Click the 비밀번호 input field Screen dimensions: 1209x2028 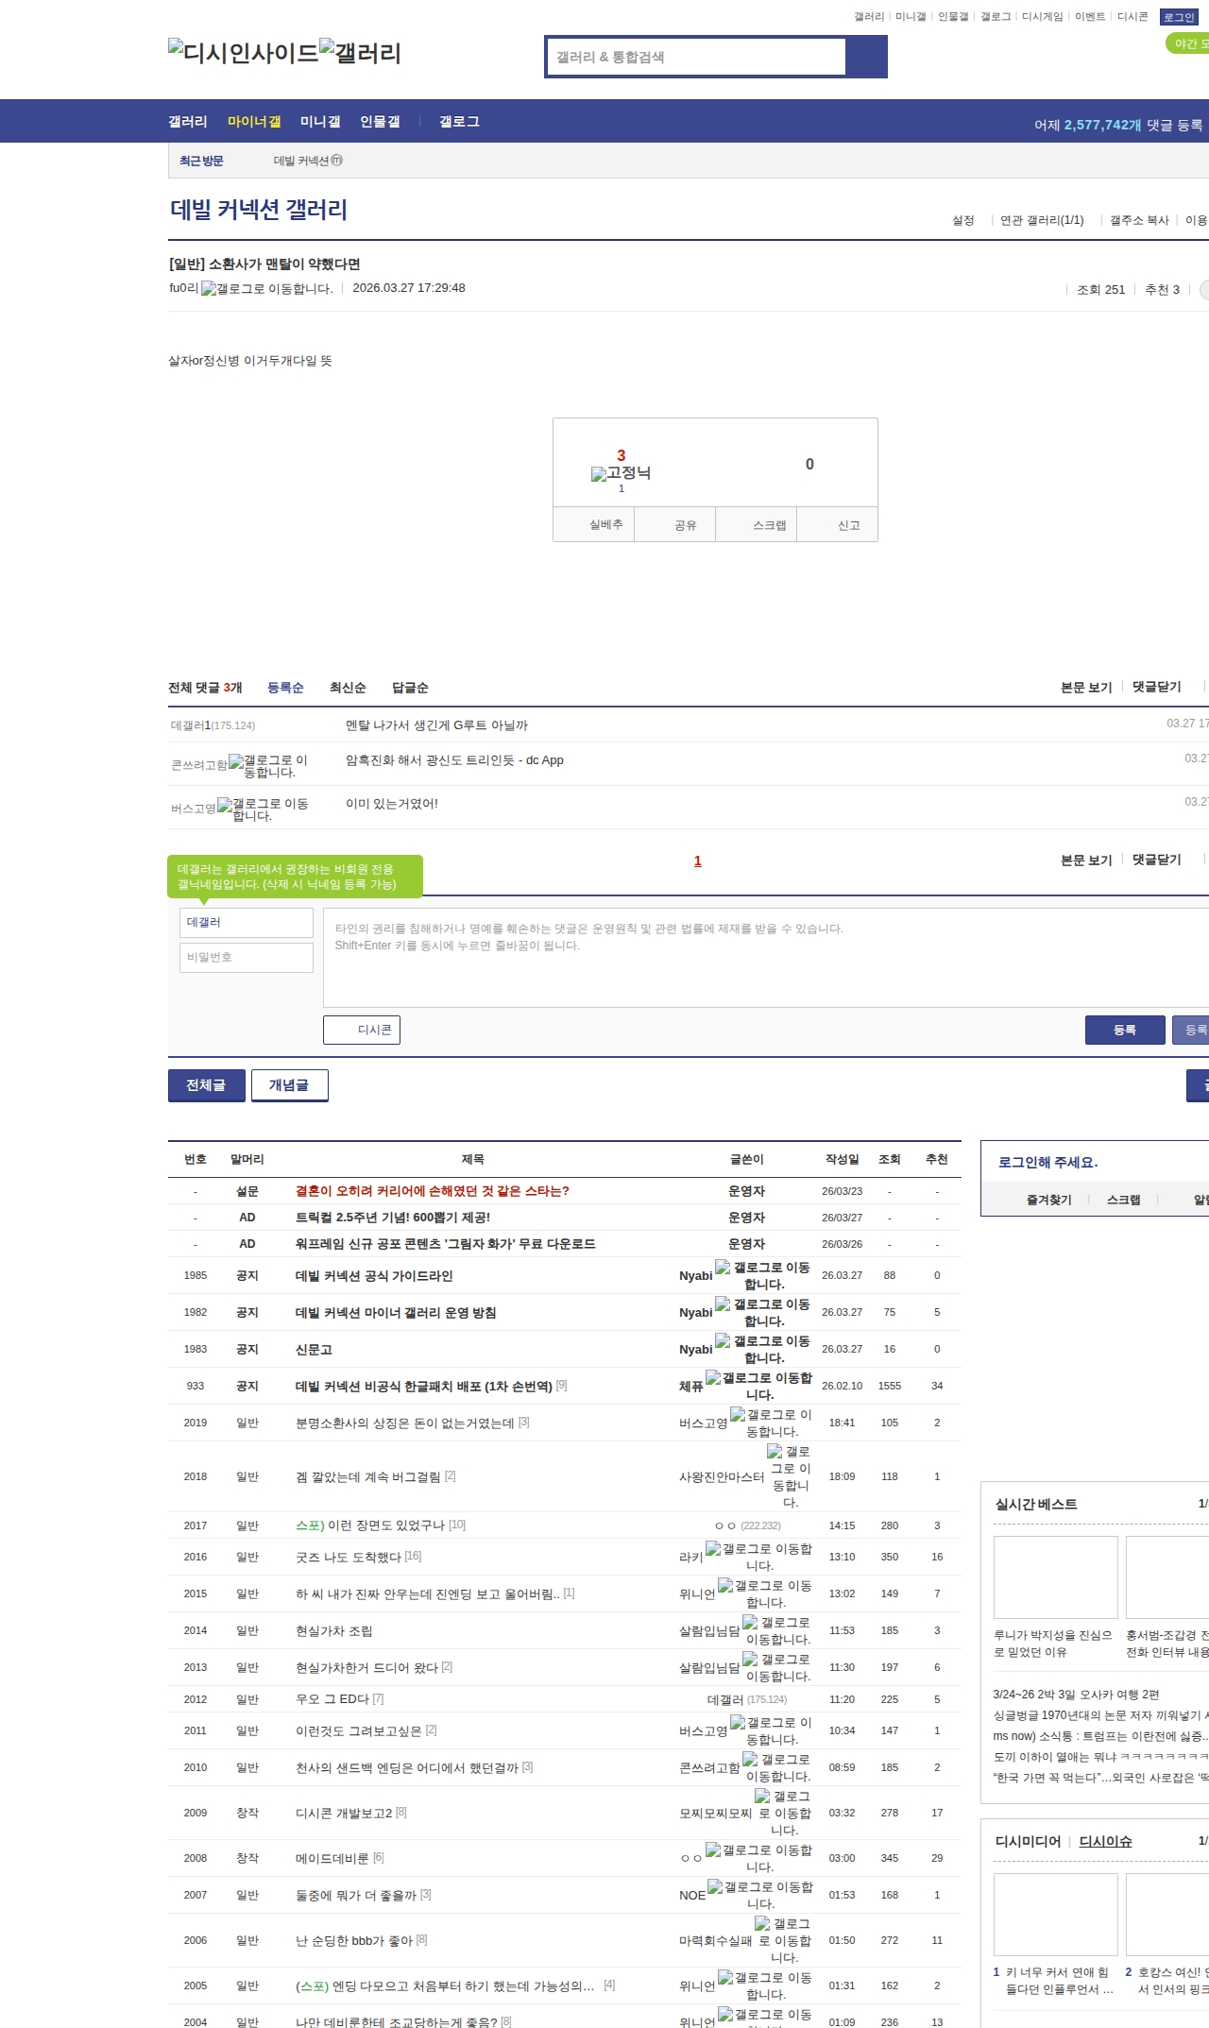(x=247, y=957)
